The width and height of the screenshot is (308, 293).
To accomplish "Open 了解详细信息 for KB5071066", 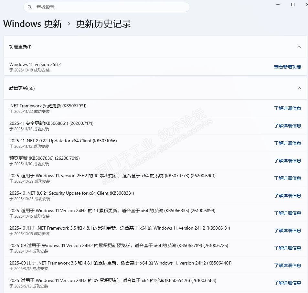I will click(288, 143).
